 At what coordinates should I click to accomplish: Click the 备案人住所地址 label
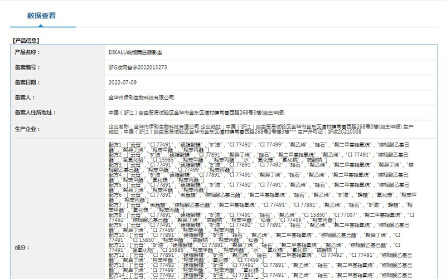(35, 112)
